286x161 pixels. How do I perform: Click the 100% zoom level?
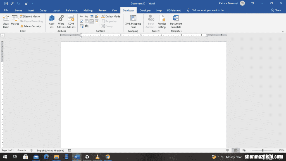tap(282, 150)
